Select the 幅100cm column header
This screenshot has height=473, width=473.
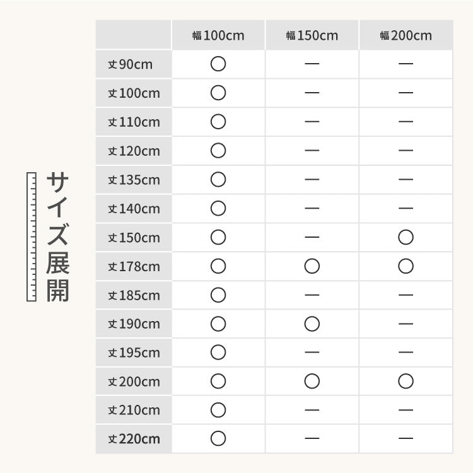pos(218,35)
